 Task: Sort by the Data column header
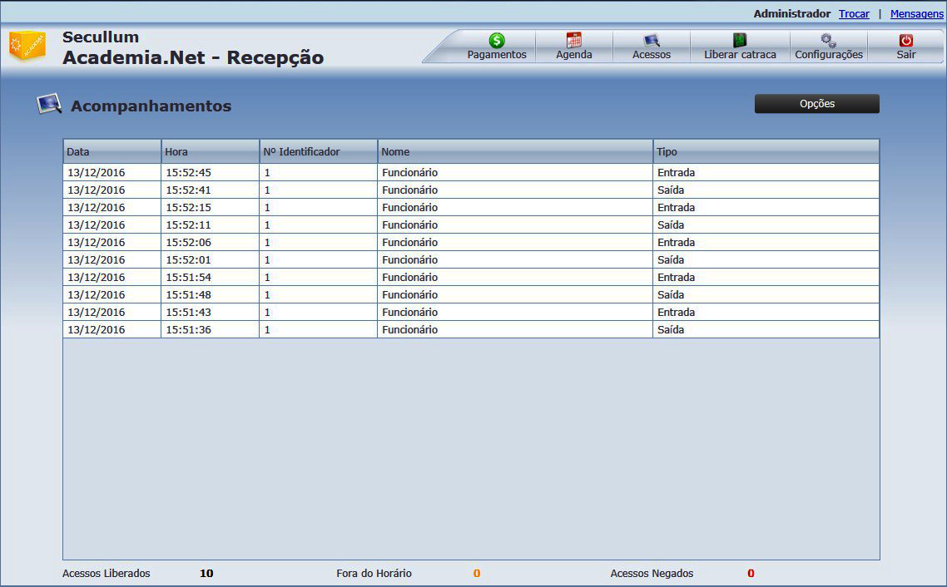click(112, 152)
